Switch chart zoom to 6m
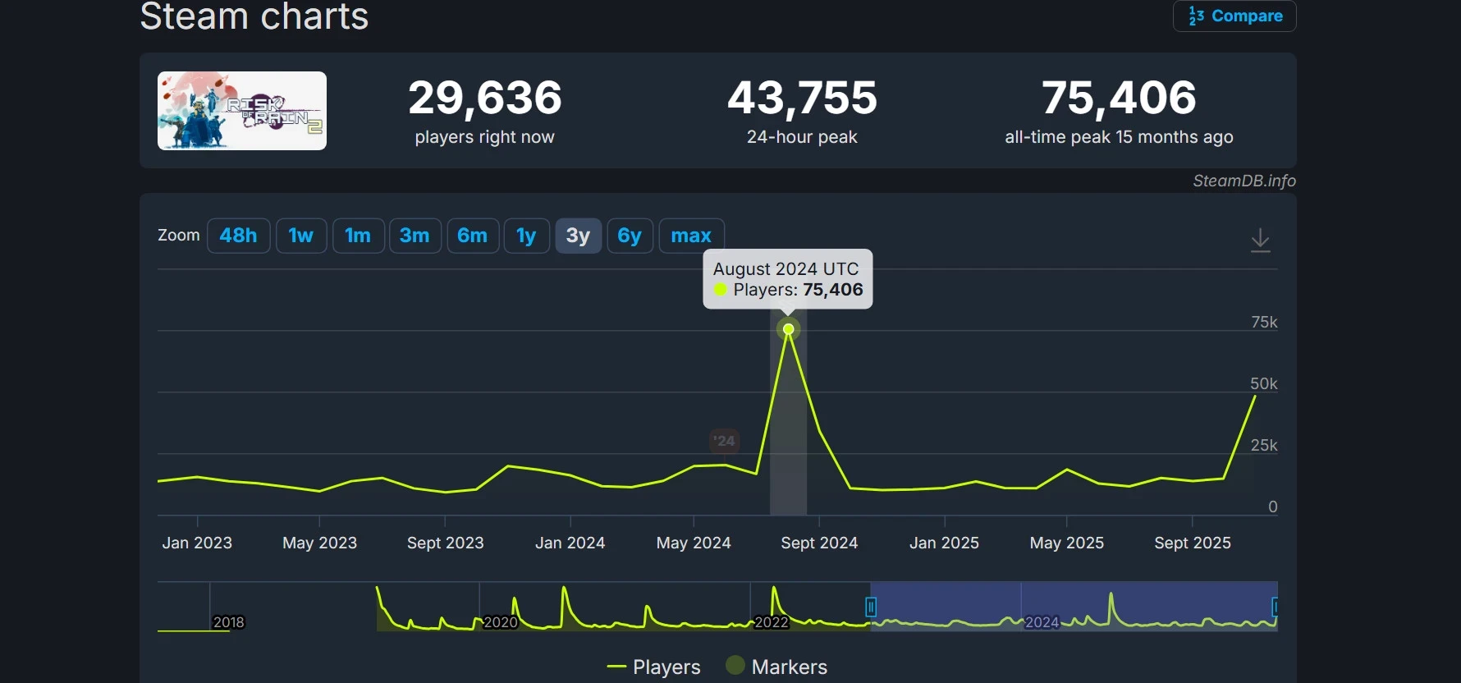1461x683 pixels. click(x=473, y=236)
